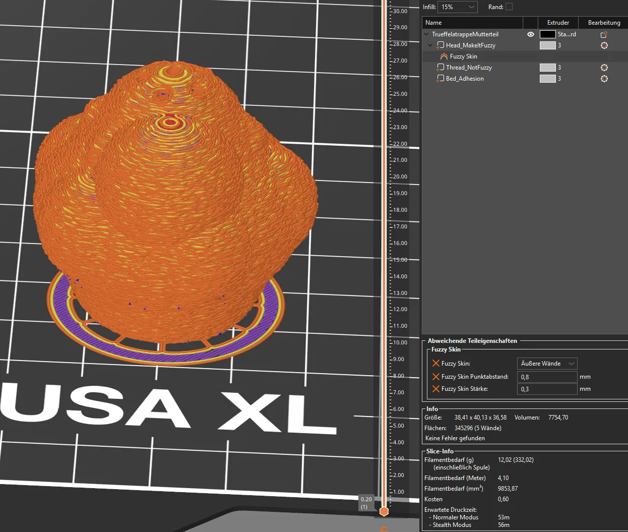
Task: Toggle visibility eye of TrueffelatrappeMutterteil
Action: [531, 34]
